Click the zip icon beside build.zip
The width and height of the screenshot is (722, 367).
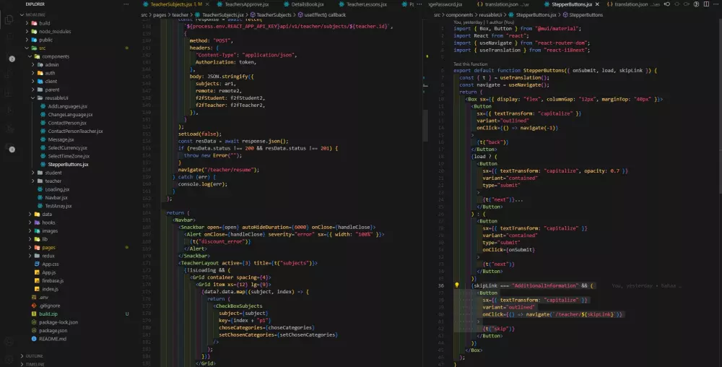point(34,314)
